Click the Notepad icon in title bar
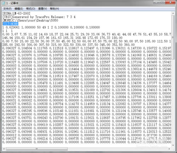Image resolution: width=177 pixels, height=153 pixels. 4,3
